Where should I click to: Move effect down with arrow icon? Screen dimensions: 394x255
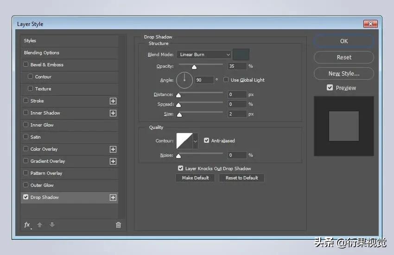point(52,224)
